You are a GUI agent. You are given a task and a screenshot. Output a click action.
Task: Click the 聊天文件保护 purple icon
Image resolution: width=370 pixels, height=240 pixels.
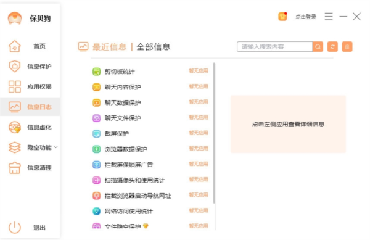[96, 118]
